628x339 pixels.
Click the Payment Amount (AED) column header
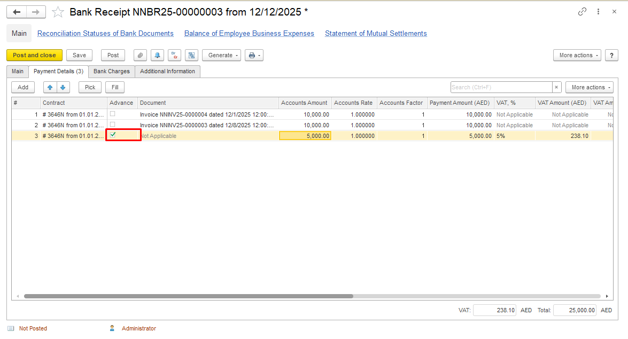pyautogui.click(x=461, y=103)
